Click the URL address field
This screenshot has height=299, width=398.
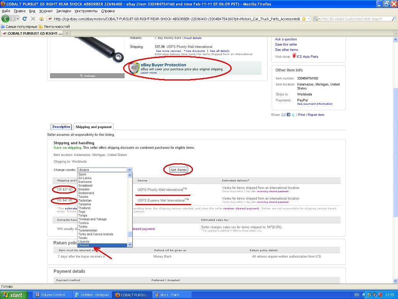pyautogui.click(x=177, y=19)
